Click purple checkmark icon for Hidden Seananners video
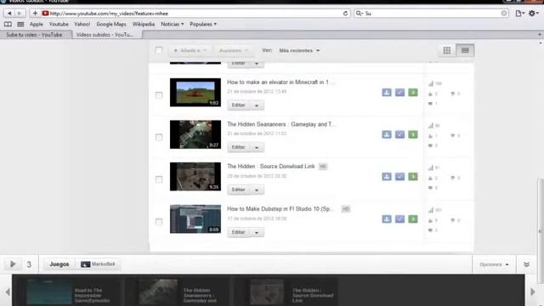The width and height of the screenshot is (544, 306). (x=399, y=134)
